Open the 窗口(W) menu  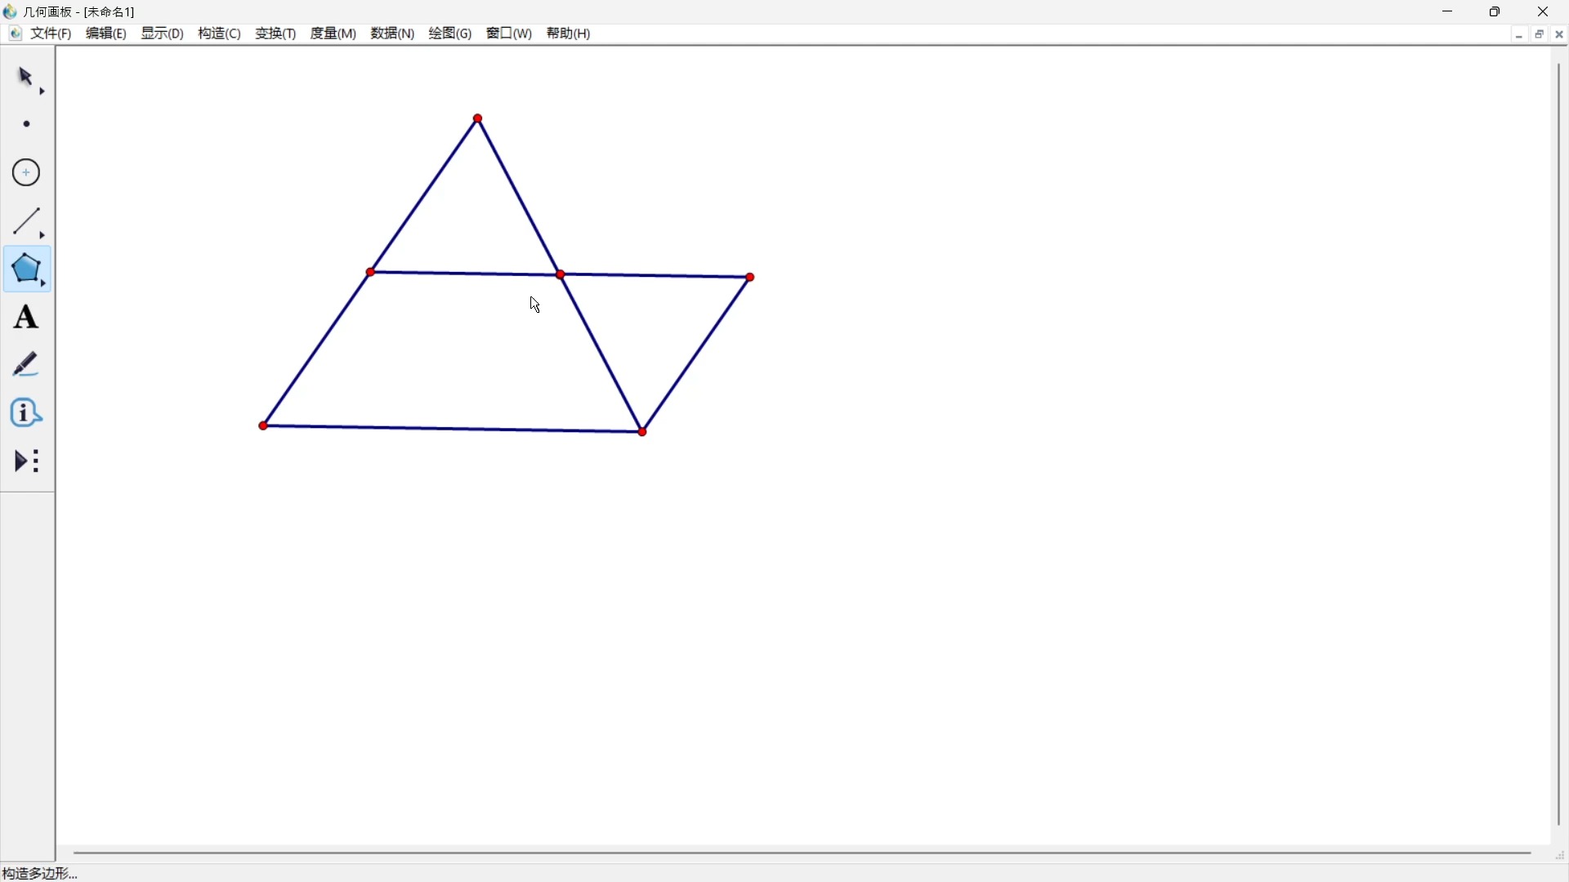click(x=510, y=33)
